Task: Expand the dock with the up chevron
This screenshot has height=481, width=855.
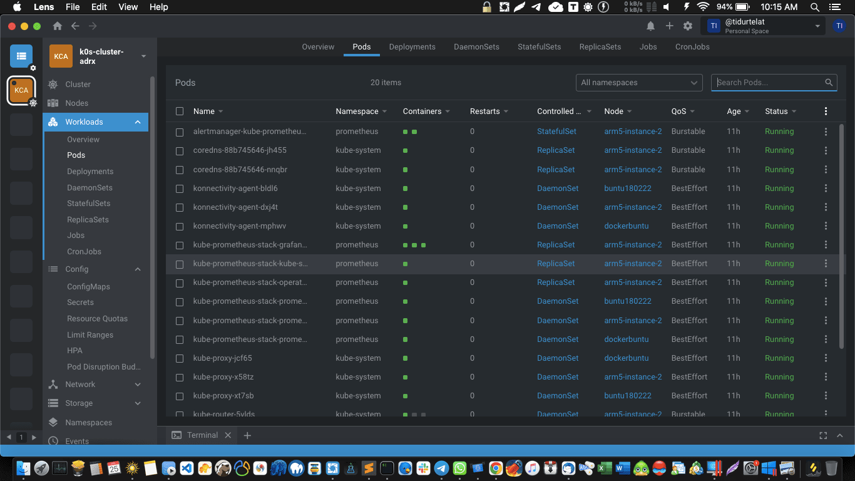Action: click(x=840, y=435)
